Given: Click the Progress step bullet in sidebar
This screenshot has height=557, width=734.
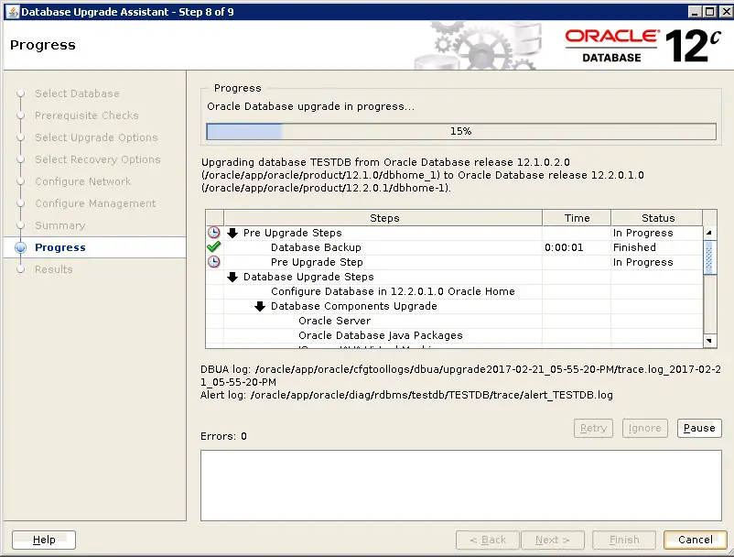Looking at the screenshot, I should [21, 247].
